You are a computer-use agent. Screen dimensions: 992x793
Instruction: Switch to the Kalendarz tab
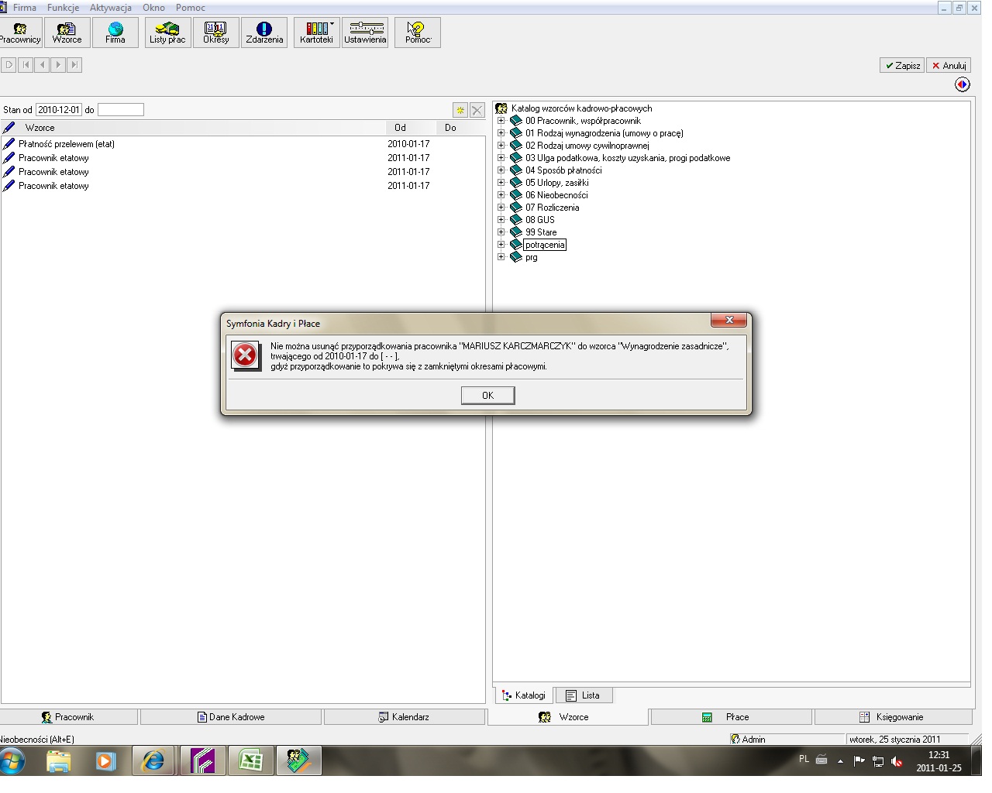click(x=404, y=717)
